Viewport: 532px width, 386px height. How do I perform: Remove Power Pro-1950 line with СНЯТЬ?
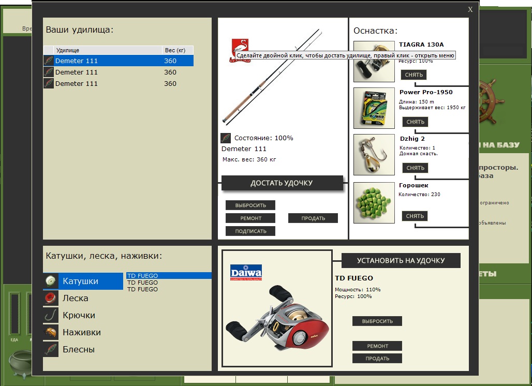[415, 122]
